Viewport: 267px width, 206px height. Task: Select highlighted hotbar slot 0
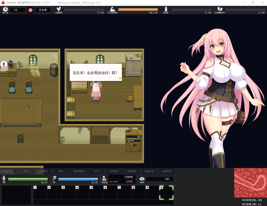point(166,192)
